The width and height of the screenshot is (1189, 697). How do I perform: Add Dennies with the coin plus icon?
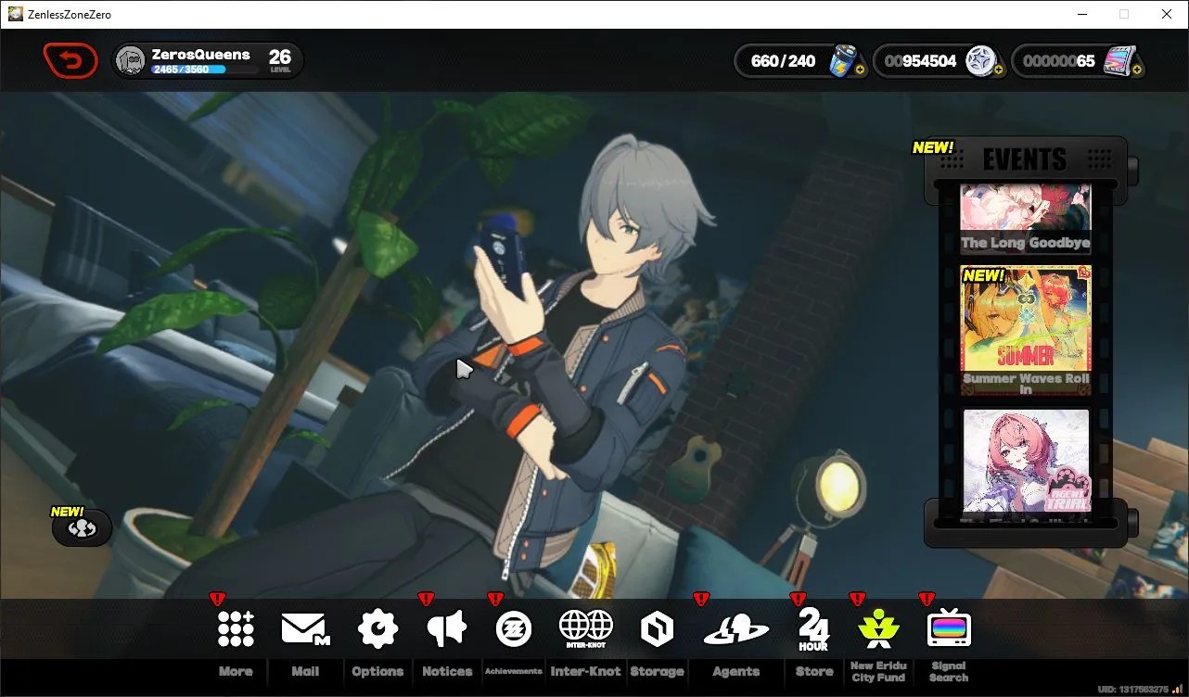tap(998, 70)
